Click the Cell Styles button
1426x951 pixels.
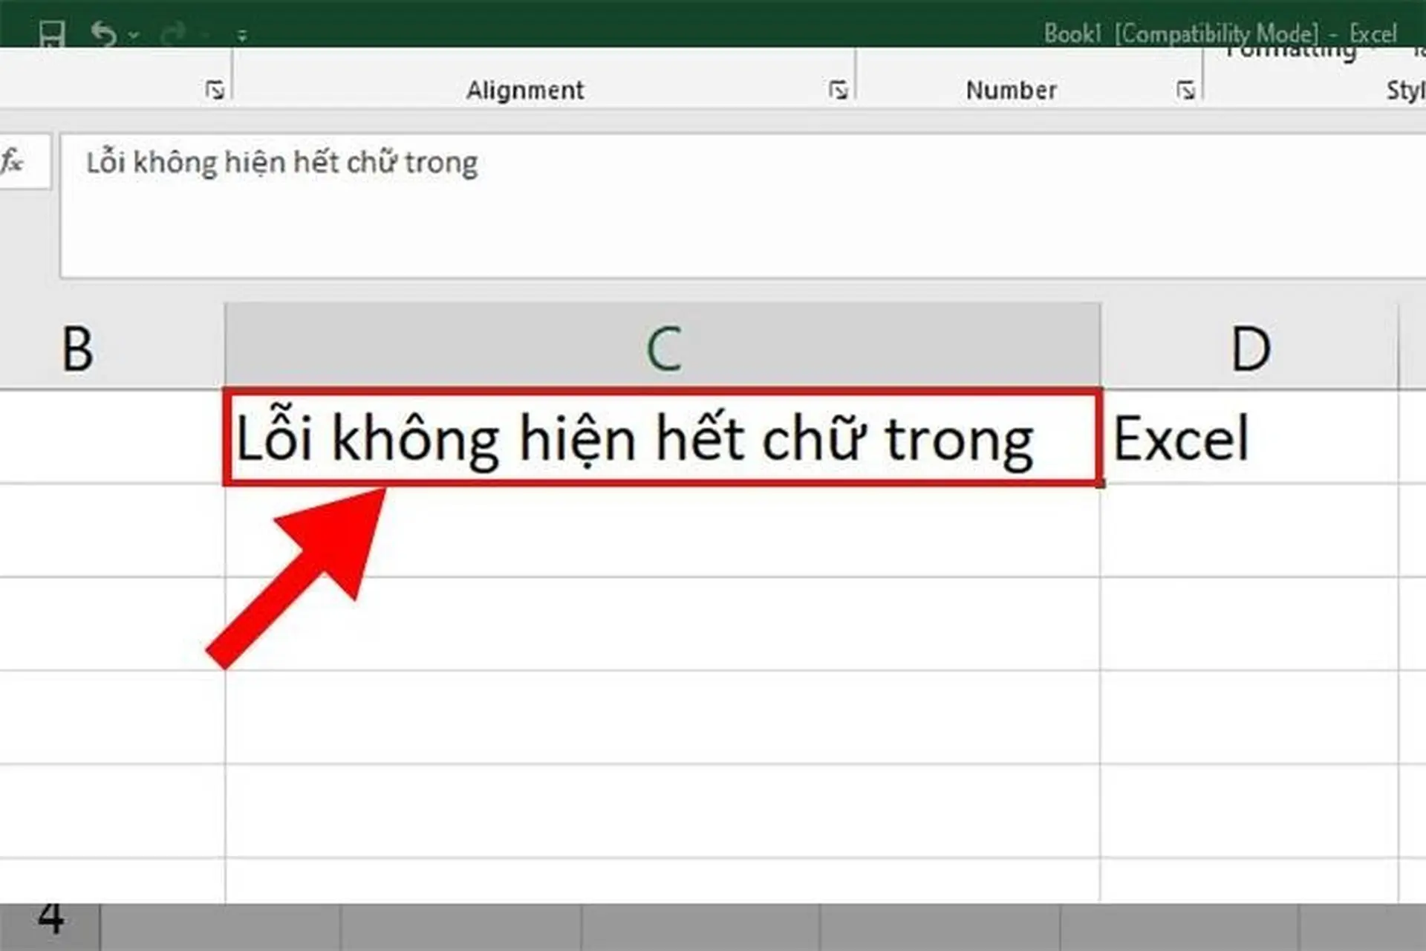click(x=1406, y=89)
